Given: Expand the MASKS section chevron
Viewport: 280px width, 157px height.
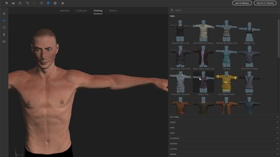Looking at the screenshot, I should point(277,154).
